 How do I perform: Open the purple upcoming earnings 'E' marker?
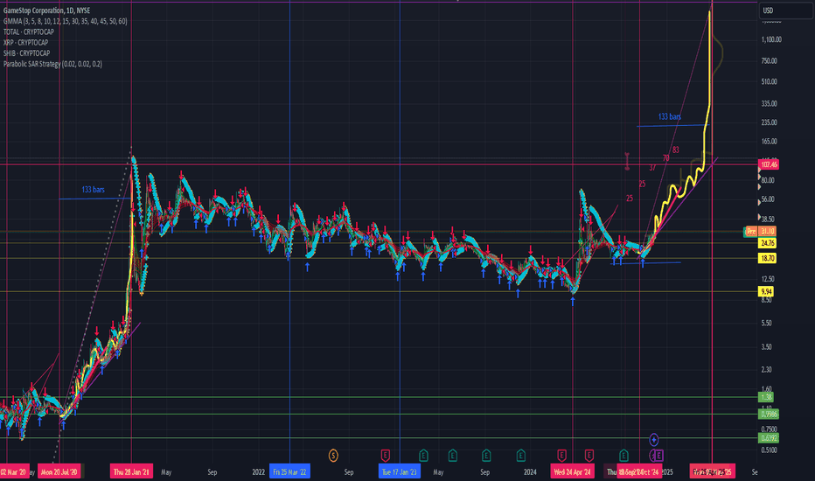coord(658,456)
